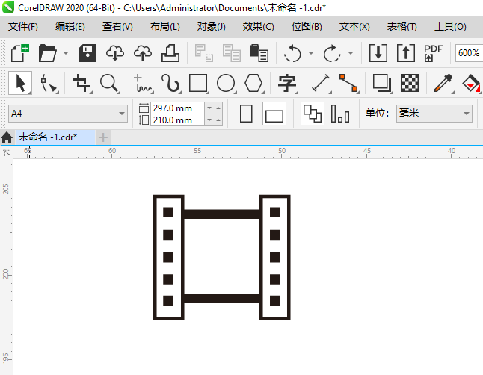The height and width of the screenshot is (375, 483).
Task: Publish to PDF icon
Action: click(433, 53)
